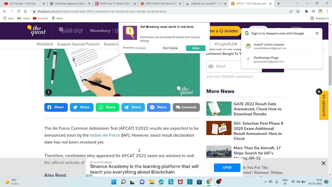Open the extensions puzzle icon

point(306,11)
